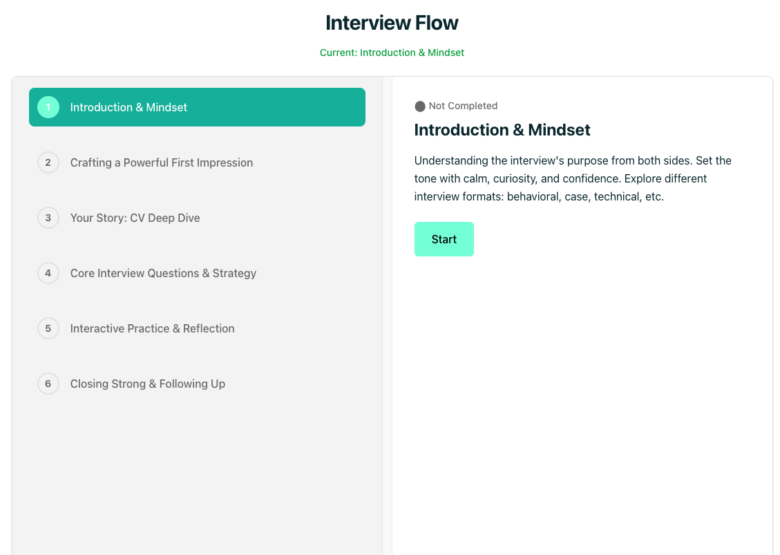
Task: Open Crafting a Powerful First Impression step
Action: [162, 162]
